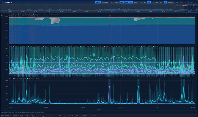This screenshot has width=198, height=117.
Task: Select the 7d time range
Action: (153, 2)
